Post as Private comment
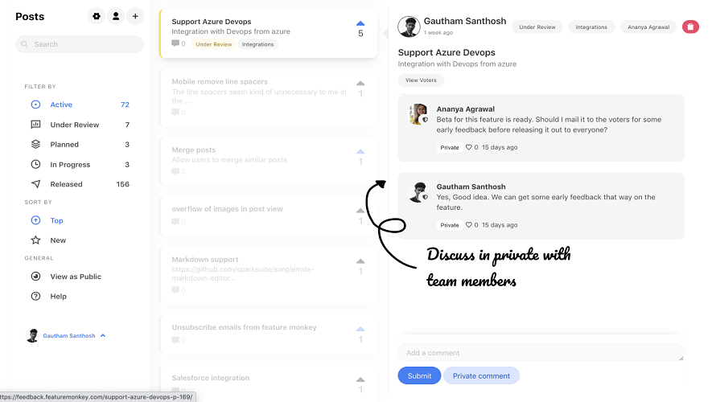This screenshot has width=716, height=402. (x=481, y=375)
